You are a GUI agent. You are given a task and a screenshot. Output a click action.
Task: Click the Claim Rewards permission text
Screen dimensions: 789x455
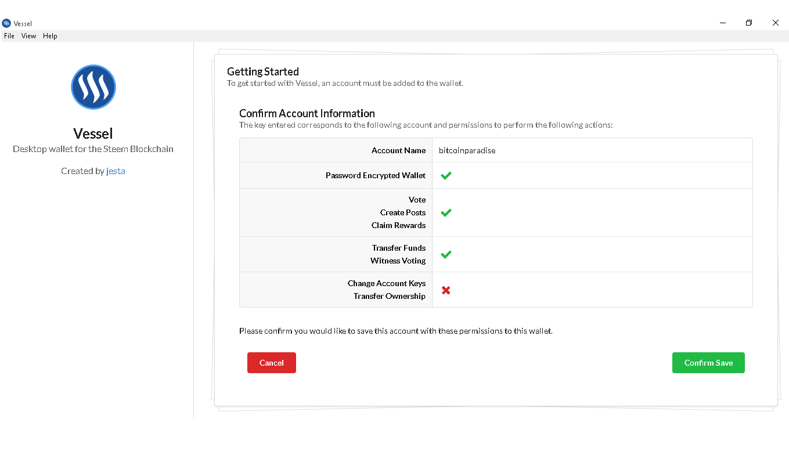point(399,225)
